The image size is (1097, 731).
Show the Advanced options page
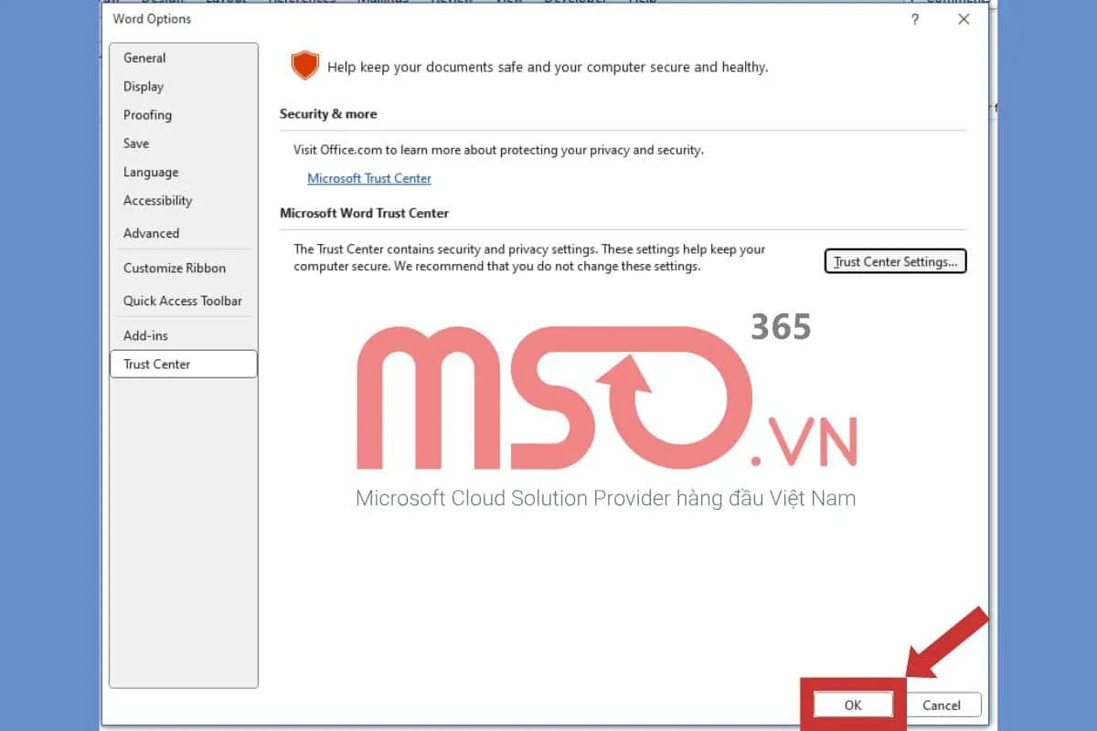click(x=151, y=233)
